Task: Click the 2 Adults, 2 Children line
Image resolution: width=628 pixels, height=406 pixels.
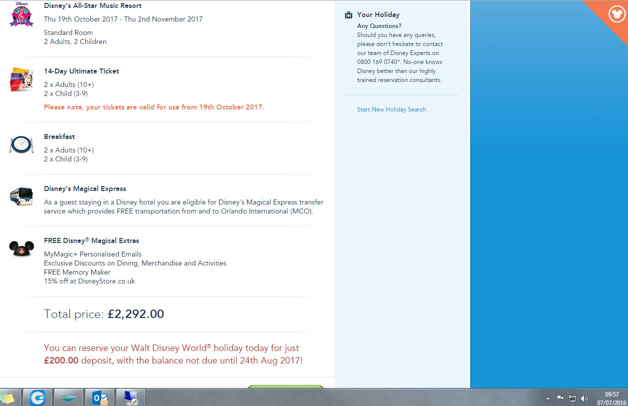Action: point(75,41)
